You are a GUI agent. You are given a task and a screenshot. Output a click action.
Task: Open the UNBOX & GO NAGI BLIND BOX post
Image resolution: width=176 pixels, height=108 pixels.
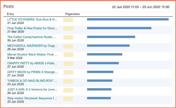pyautogui.click(x=32, y=81)
